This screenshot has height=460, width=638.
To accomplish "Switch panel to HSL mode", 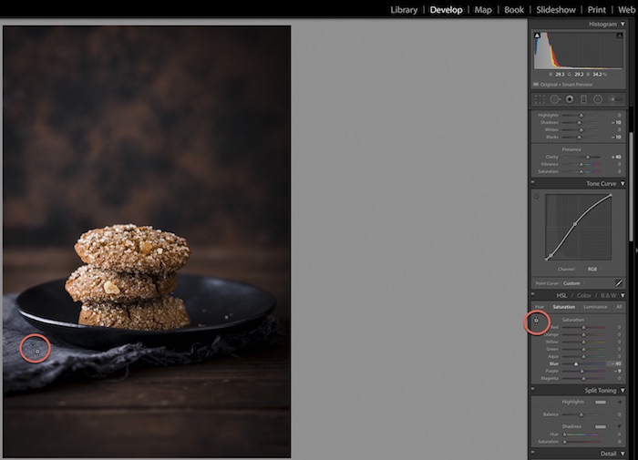I will pyautogui.click(x=561, y=295).
